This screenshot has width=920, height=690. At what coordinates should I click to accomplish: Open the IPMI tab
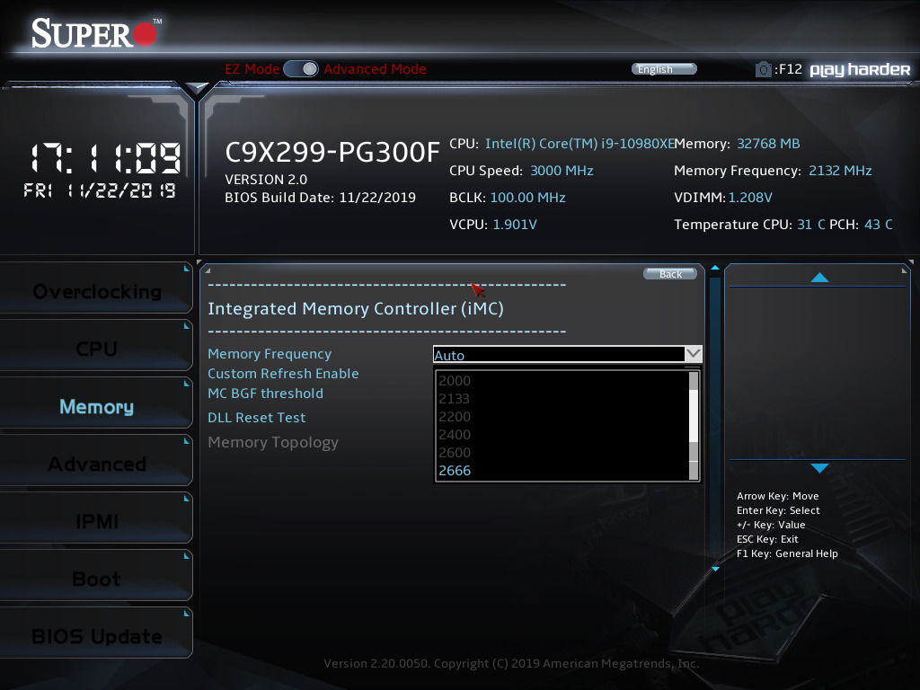coord(96,521)
